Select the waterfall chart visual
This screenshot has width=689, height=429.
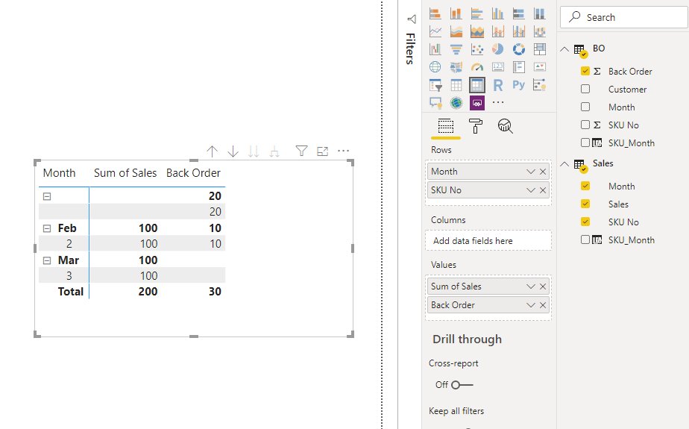click(x=435, y=49)
